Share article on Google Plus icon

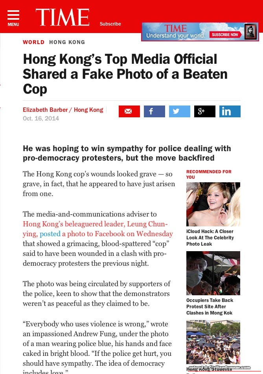[205, 111]
